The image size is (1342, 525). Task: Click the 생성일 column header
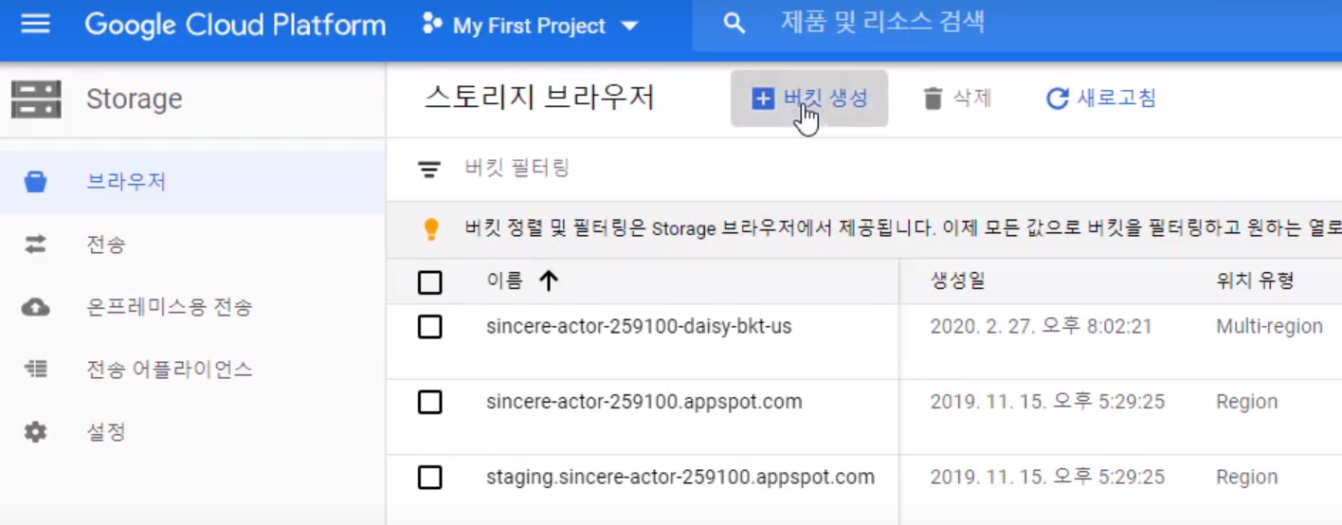957,280
